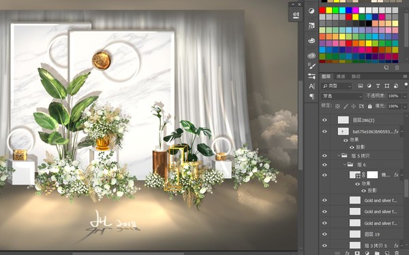Open the blend mode 穿透 dropdown
The width and height of the screenshot is (409, 255).
click(342, 97)
